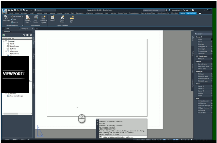Open command line customize wrench icon
The height and width of the screenshot is (143, 217).
coord(97,124)
